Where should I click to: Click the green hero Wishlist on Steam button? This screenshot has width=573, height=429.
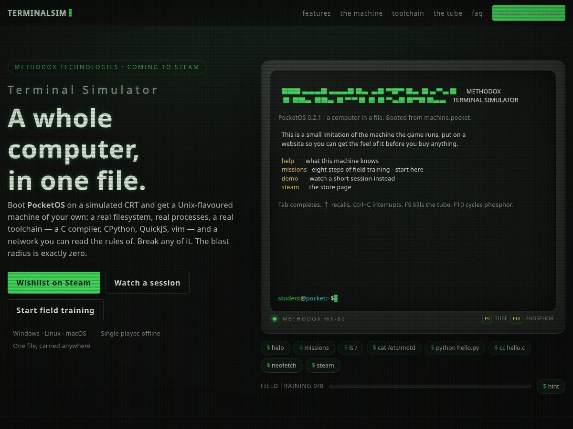[x=54, y=283]
